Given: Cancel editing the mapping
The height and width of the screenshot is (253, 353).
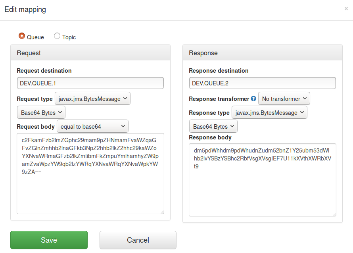Looking at the screenshot, I should 138,240.
